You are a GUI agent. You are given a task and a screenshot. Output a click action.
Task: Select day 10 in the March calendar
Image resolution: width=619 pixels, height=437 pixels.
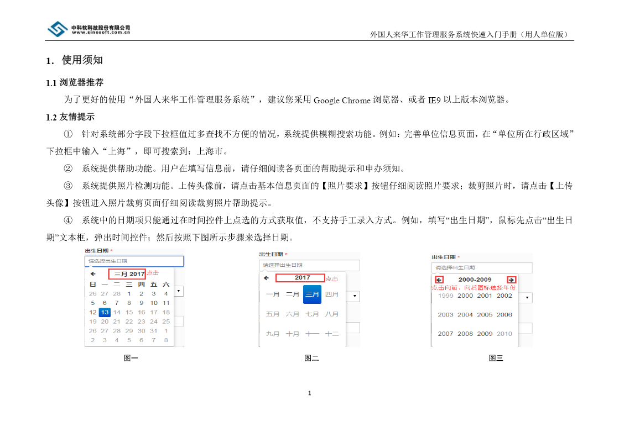click(154, 303)
